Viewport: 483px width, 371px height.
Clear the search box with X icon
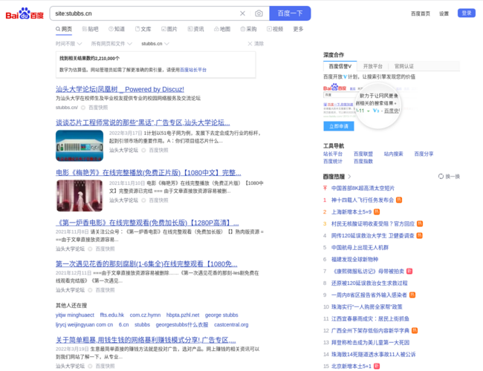tap(242, 13)
